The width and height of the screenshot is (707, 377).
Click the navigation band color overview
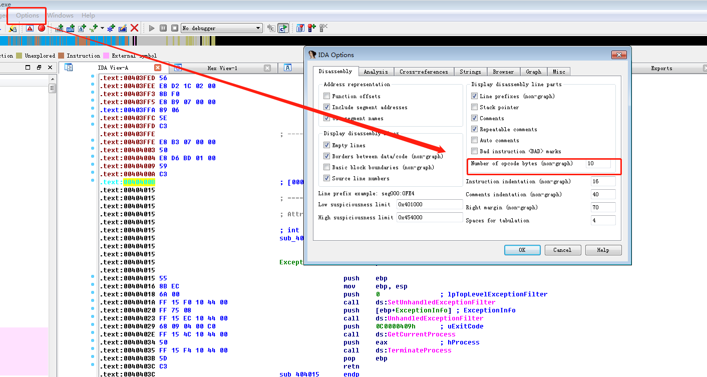click(x=353, y=41)
